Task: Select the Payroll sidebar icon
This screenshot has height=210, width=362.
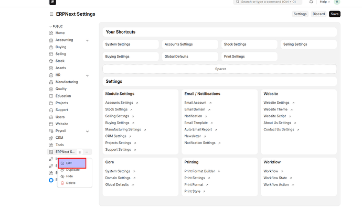Action: coord(51,131)
